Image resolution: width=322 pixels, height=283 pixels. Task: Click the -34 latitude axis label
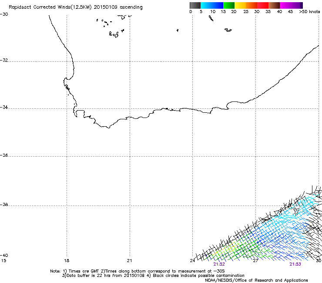click(4, 107)
